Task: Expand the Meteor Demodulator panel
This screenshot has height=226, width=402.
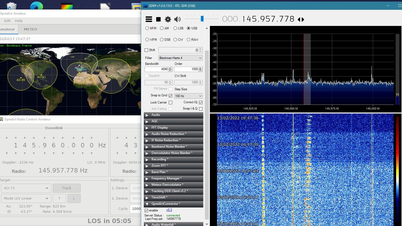Action: click(174, 185)
